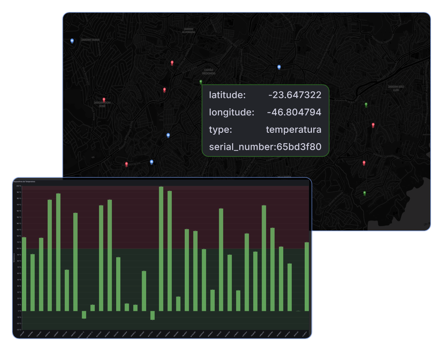Click the lower red pin on map's right side
This screenshot has height=351, width=443.
pos(364,163)
